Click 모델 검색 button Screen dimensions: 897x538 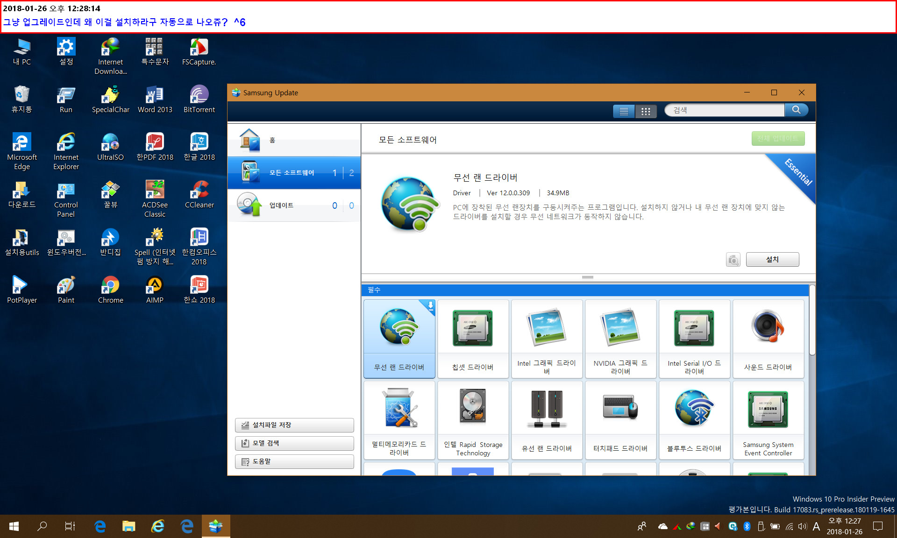[x=294, y=443]
